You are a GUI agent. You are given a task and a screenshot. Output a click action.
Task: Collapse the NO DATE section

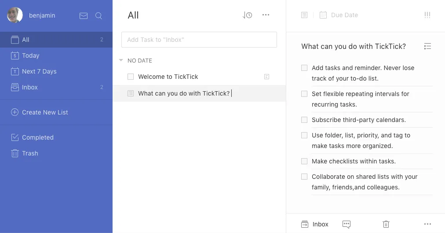[121, 60]
